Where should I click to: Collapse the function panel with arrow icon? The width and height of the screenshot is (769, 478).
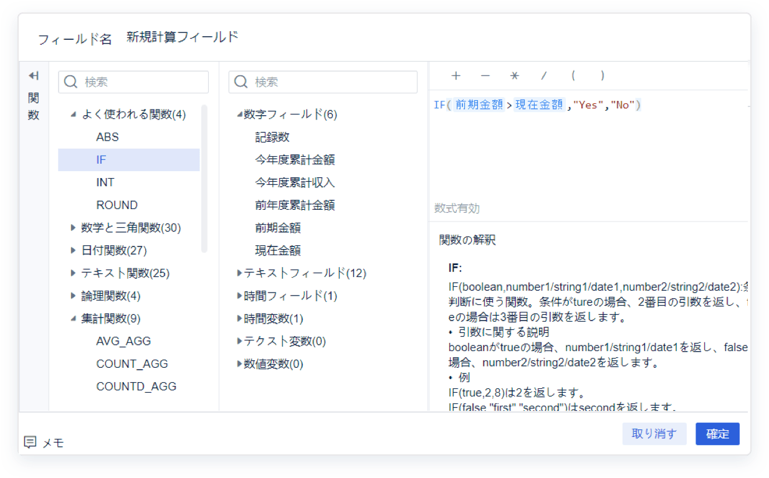34,76
